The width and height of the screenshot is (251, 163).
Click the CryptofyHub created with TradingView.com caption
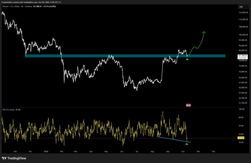31,2
